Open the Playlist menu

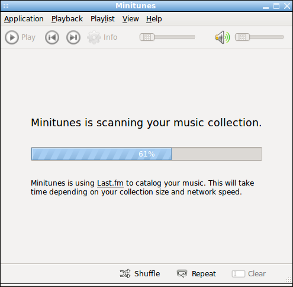tap(102, 19)
